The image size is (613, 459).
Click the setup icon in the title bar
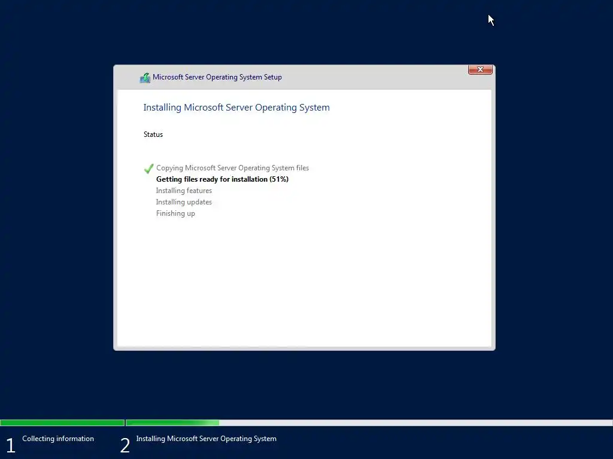[145, 78]
